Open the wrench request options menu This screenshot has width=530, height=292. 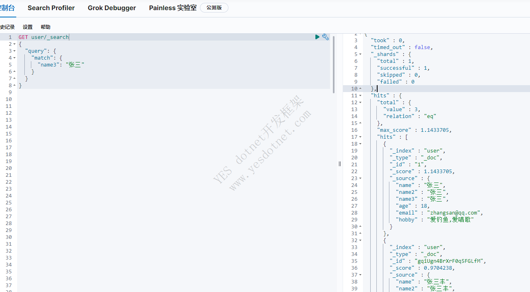[326, 37]
